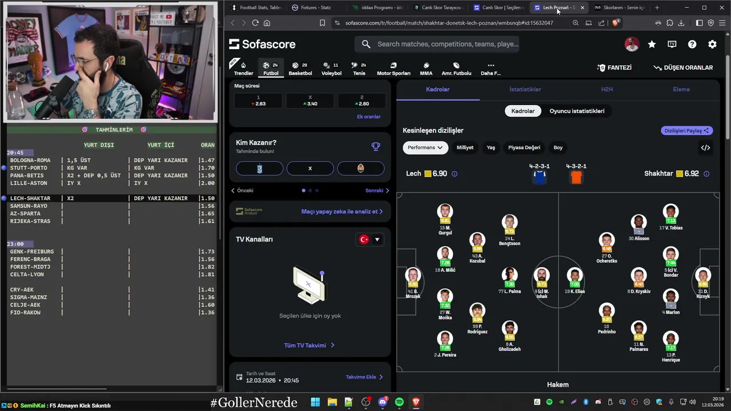Switch to the Eleme tab

(x=681, y=89)
